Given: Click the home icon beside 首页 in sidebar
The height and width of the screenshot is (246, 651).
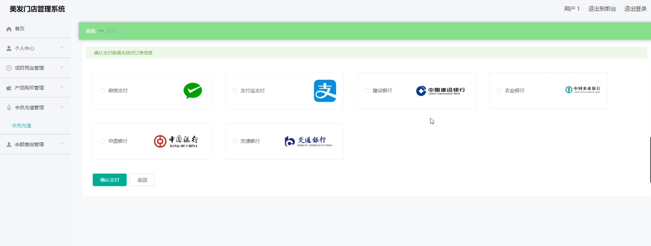Looking at the screenshot, I should [9, 29].
